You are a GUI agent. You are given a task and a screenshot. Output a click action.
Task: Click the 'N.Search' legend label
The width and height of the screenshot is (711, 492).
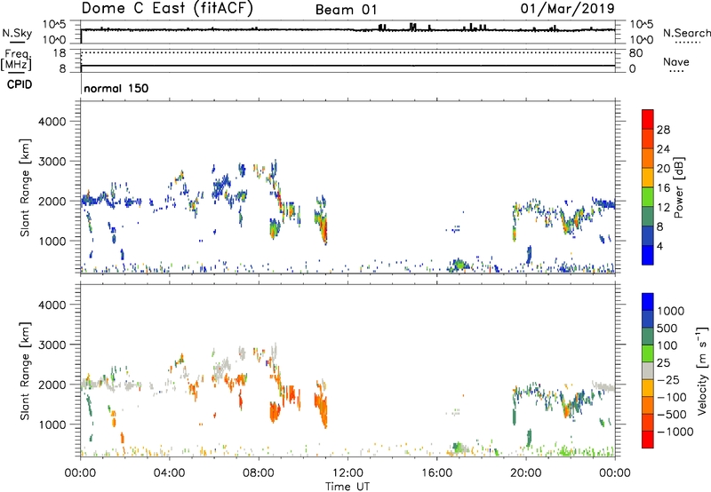coord(686,33)
